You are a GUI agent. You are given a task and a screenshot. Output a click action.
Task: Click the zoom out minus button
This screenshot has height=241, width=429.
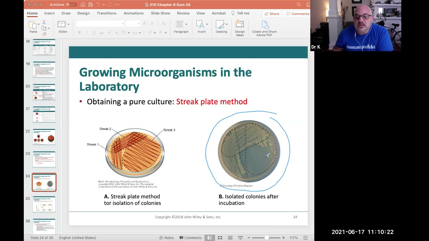[x=249, y=238]
